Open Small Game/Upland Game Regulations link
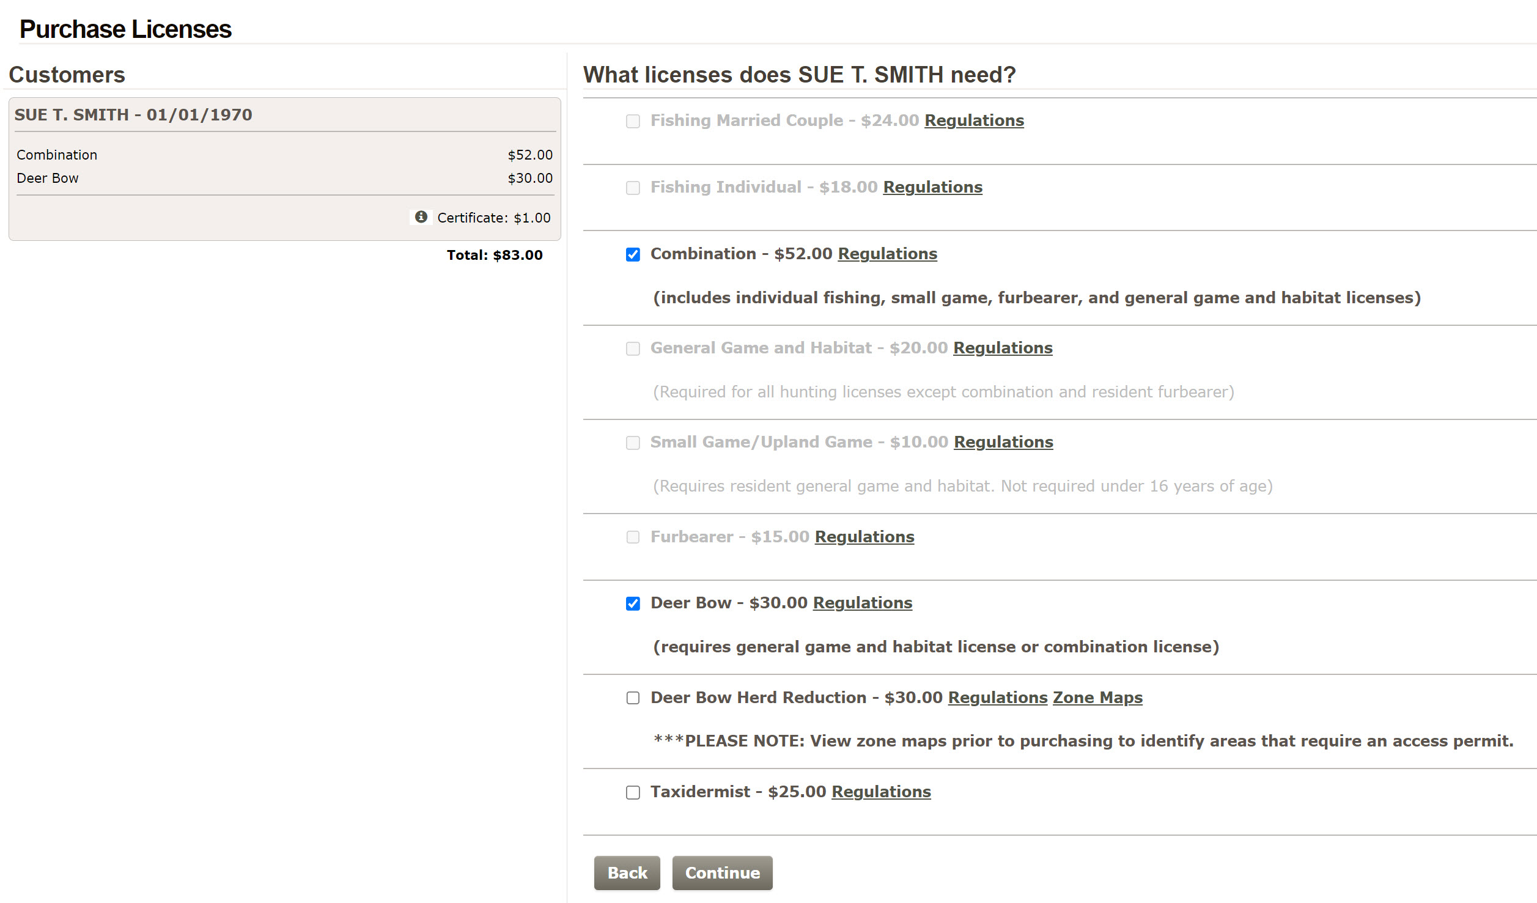Viewport: 1537px width, 903px height. 1003,442
